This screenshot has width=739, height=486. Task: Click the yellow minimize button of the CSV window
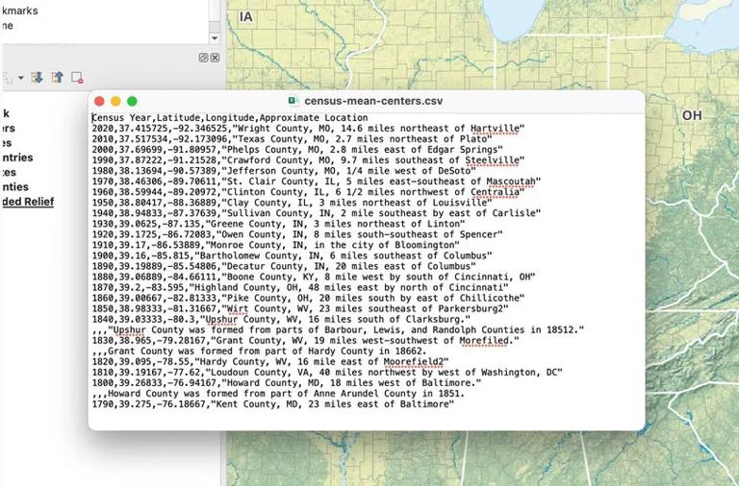[x=115, y=101]
